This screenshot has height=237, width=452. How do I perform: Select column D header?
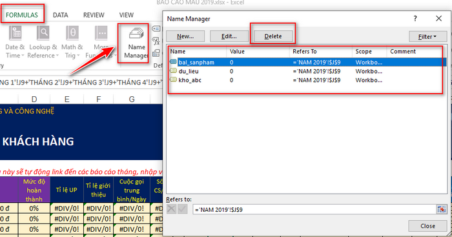(x=34, y=99)
